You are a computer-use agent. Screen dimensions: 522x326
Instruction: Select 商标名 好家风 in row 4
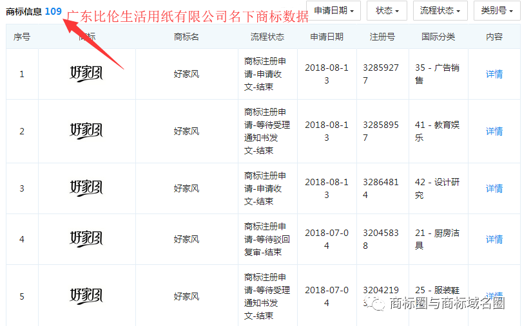click(x=186, y=239)
